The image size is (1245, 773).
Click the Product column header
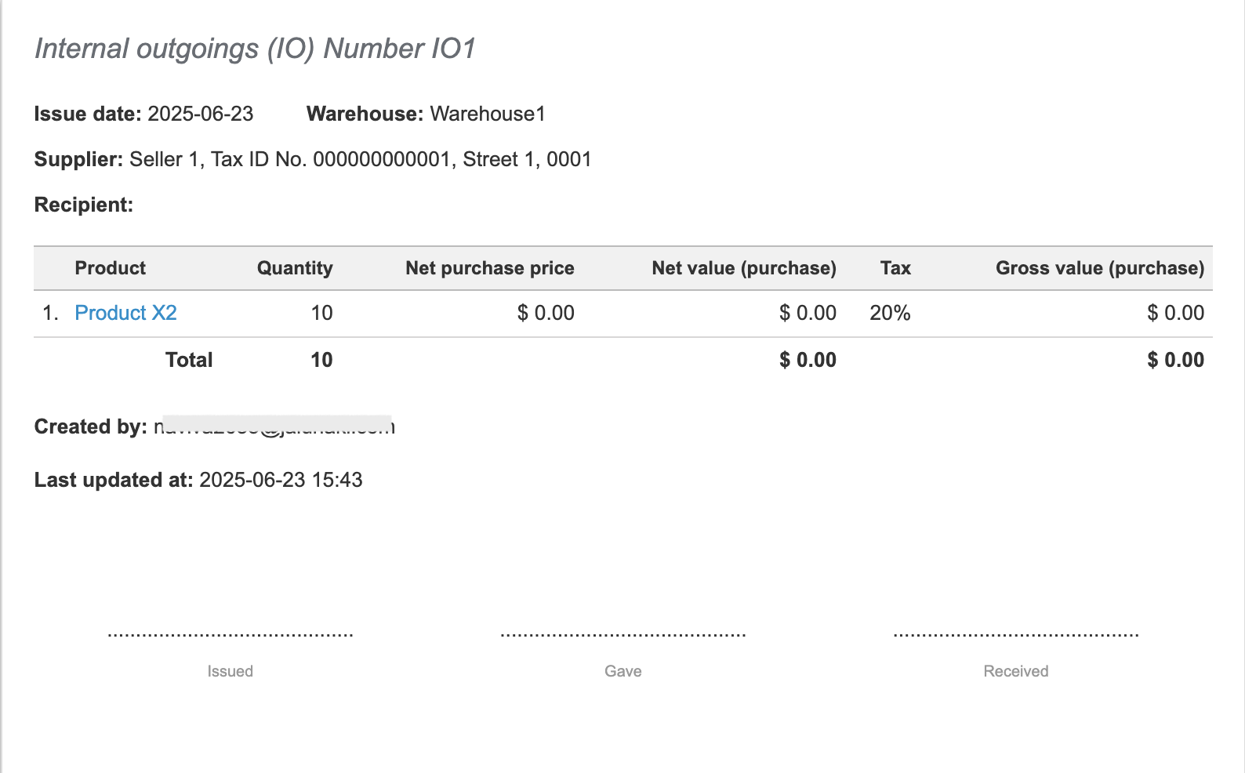pyautogui.click(x=110, y=268)
